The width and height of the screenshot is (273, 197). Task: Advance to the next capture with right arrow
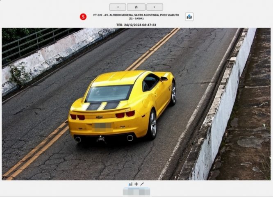tap(155, 7)
